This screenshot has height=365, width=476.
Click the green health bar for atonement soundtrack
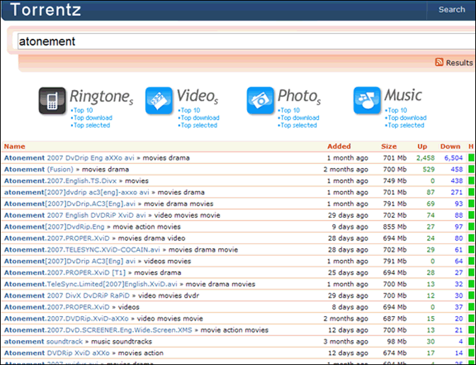tap(472, 342)
